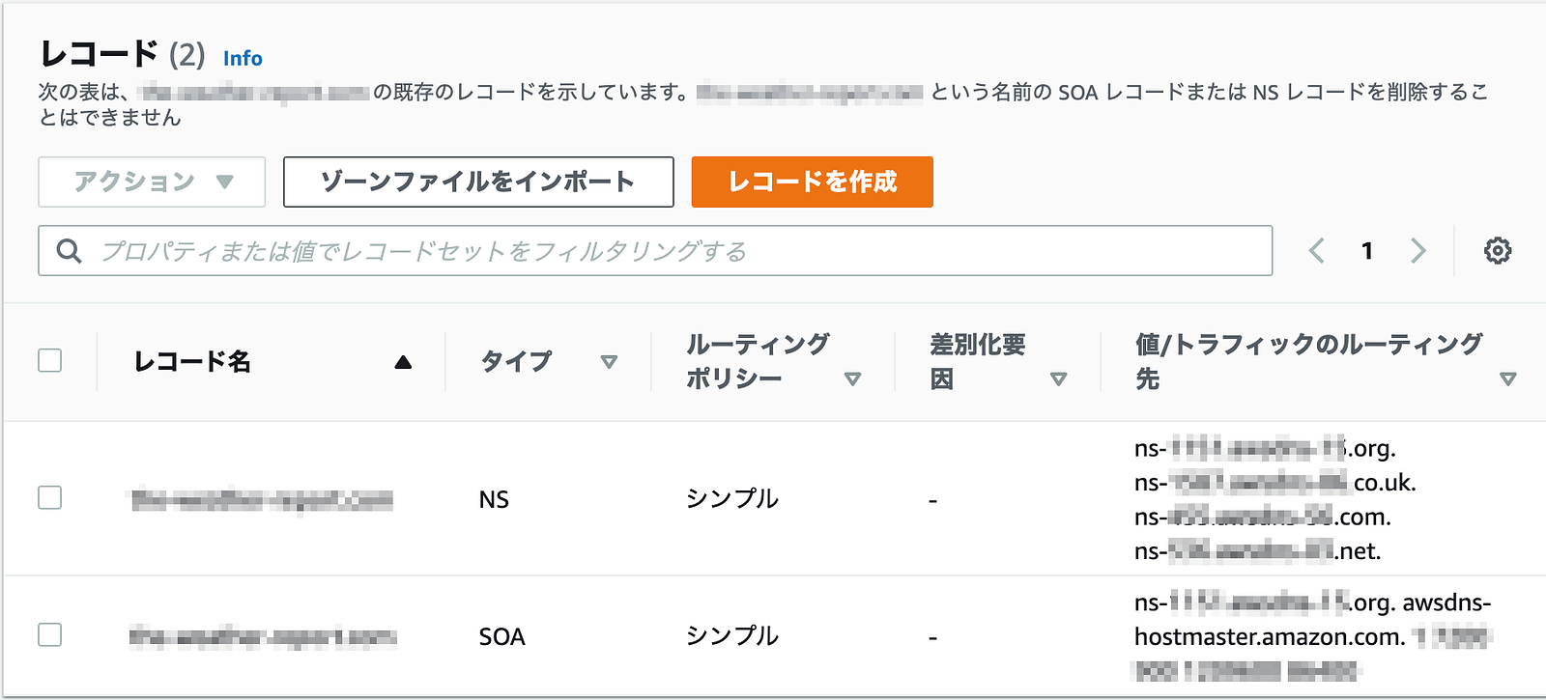Viewport: 1546px width, 700px height.
Task: Click the NS type table cell
Action: pyautogui.click(x=494, y=499)
